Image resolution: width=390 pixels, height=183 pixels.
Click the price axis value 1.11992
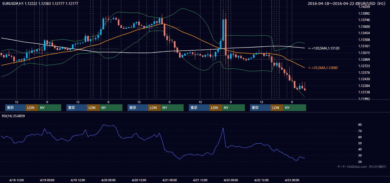click(364, 99)
